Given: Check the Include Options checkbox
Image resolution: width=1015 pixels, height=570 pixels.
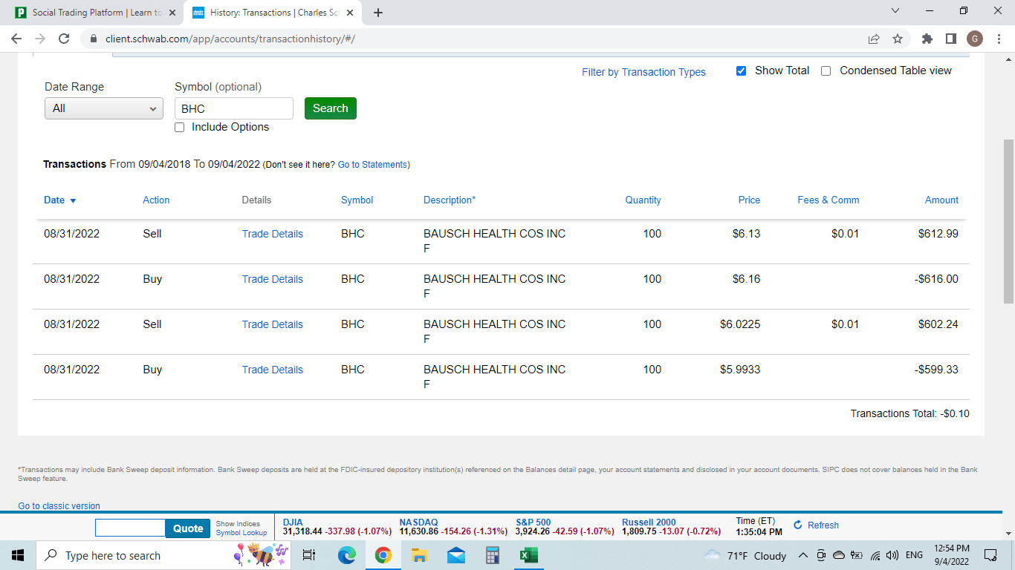Looking at the screenshot, I should tap(179, 128).
